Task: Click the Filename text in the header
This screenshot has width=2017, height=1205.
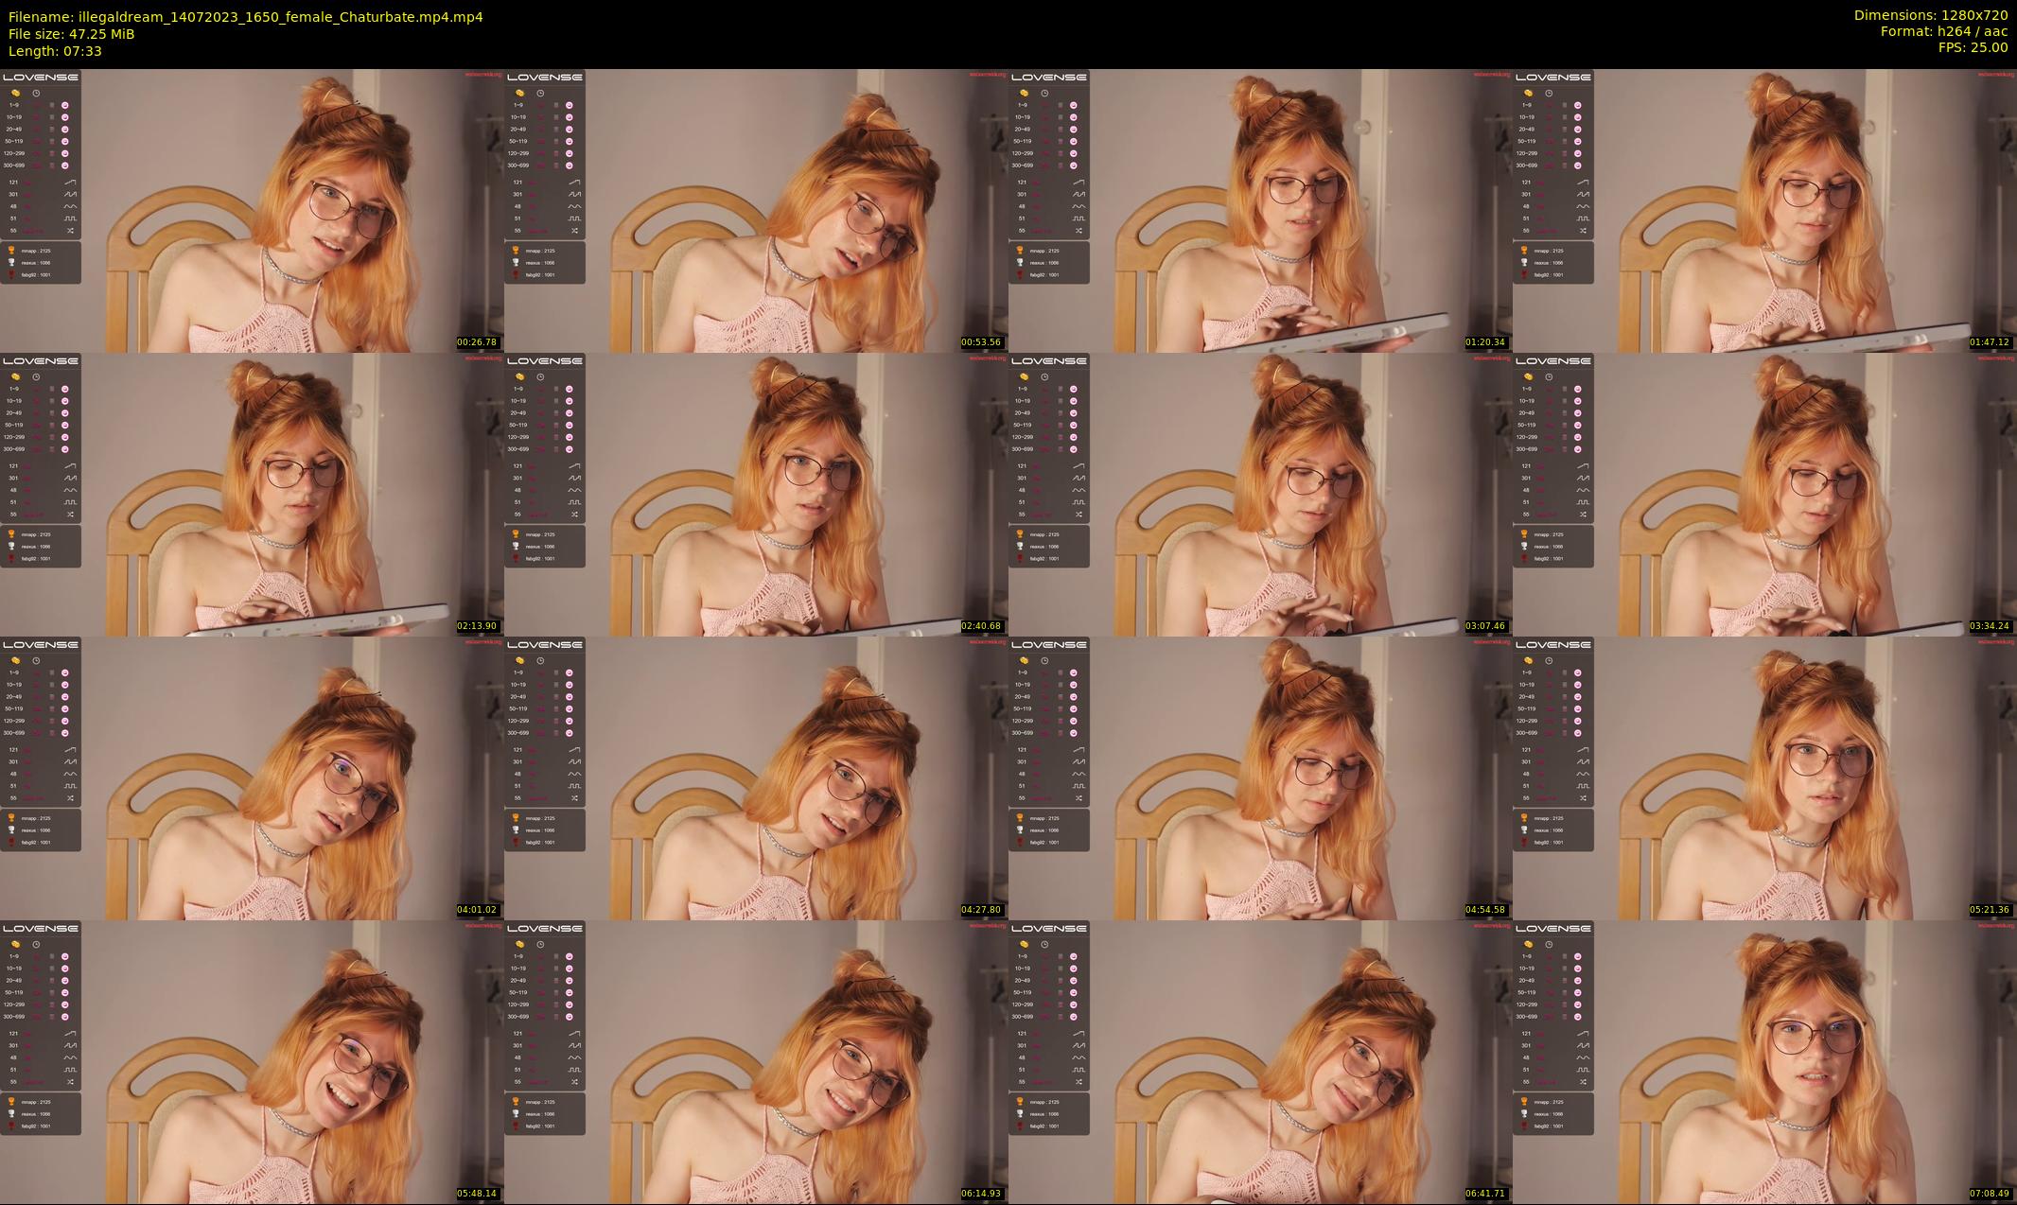Action: coord(246,16)
